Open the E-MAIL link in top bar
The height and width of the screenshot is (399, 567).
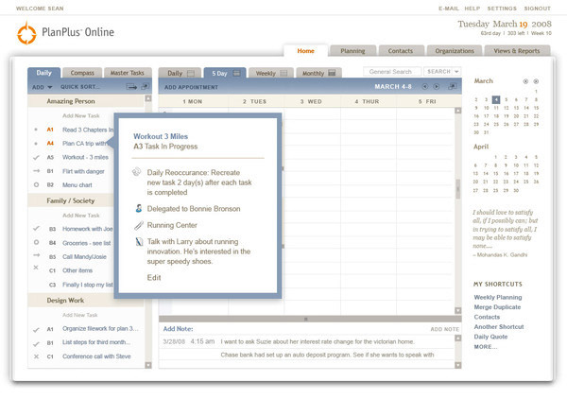click(448, 9)
